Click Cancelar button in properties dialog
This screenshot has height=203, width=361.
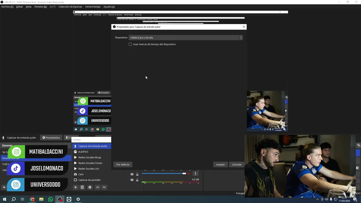click(237, 164)
